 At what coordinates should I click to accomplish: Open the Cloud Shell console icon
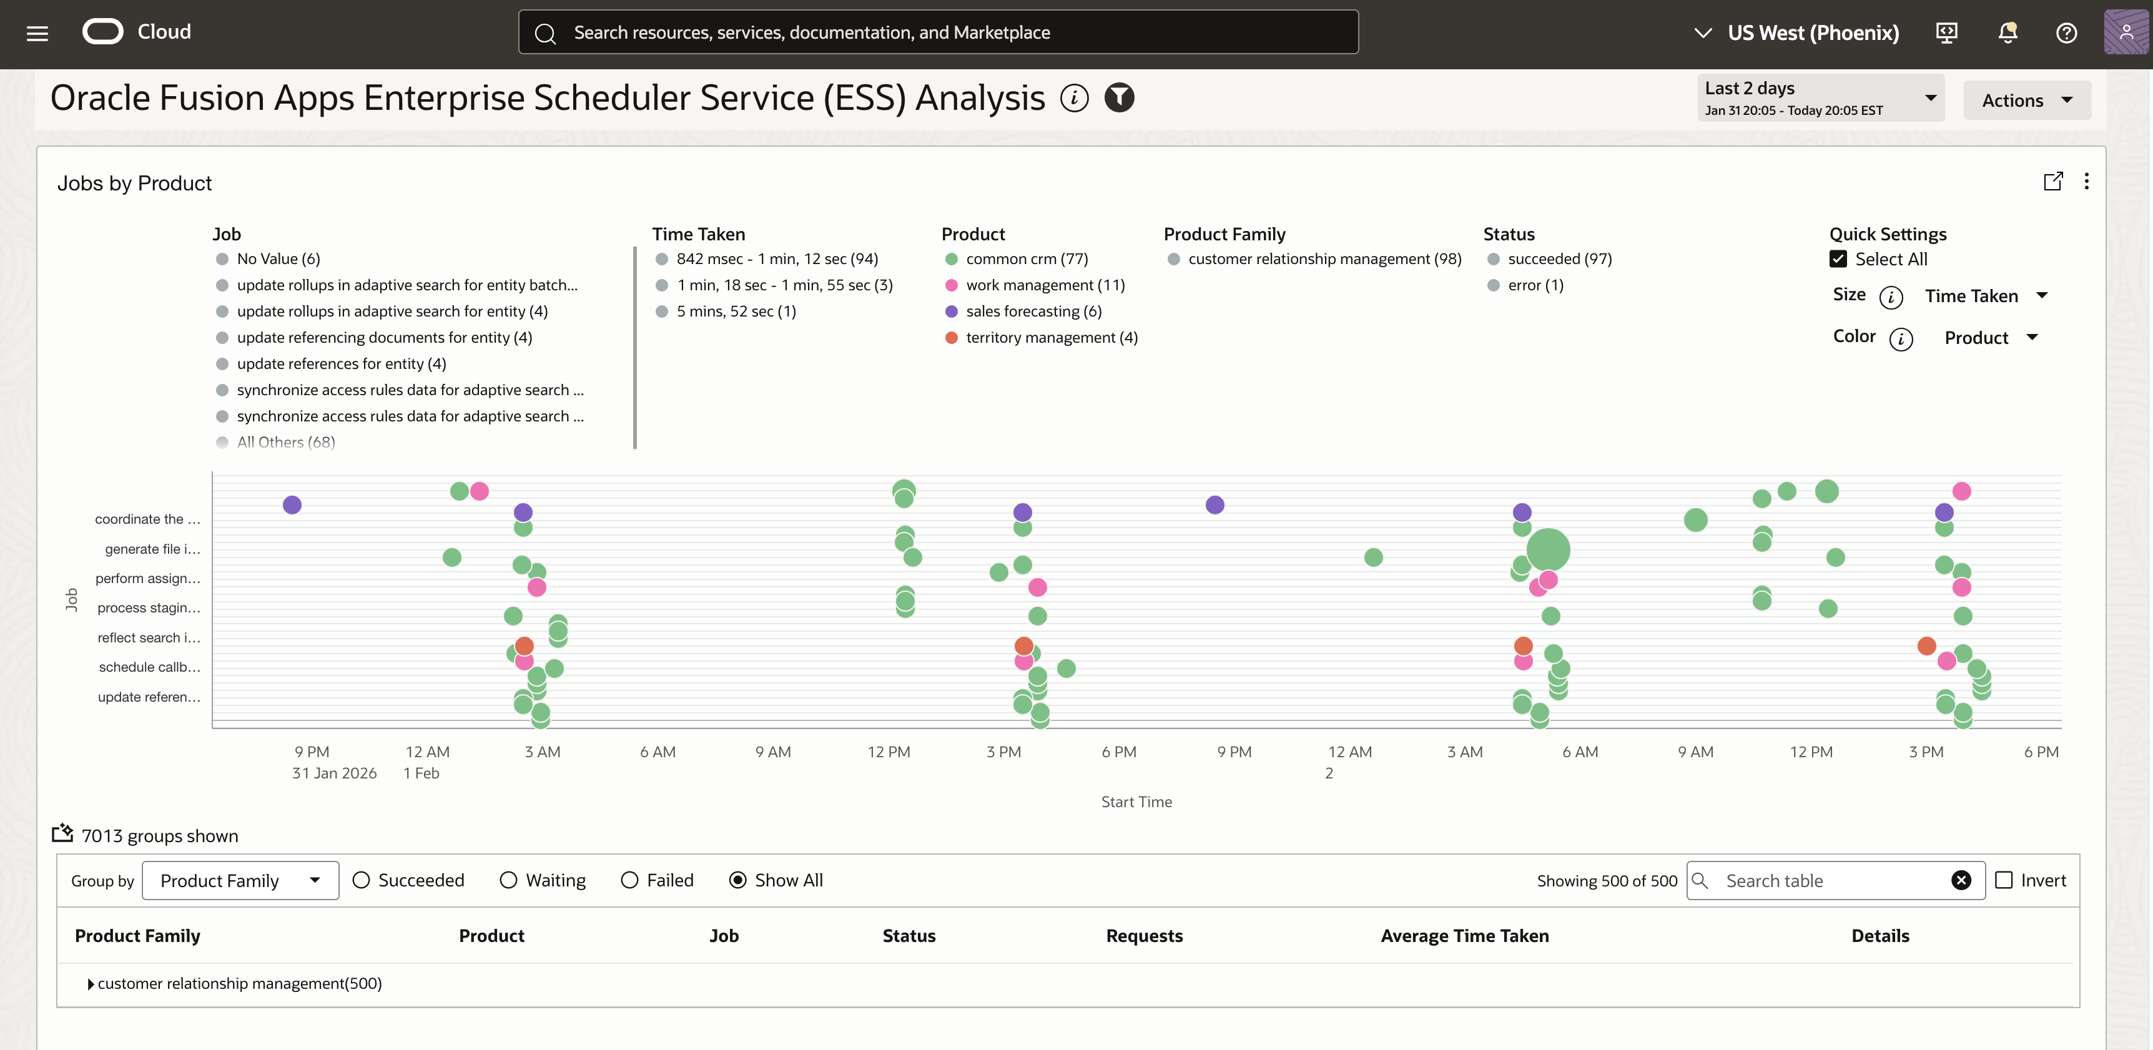point(1948,32)
